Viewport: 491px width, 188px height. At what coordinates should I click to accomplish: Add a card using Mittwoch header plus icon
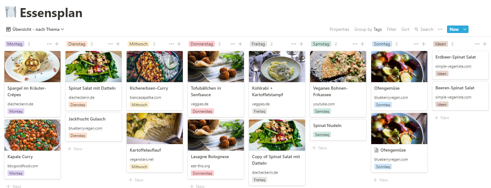[179, 44]
